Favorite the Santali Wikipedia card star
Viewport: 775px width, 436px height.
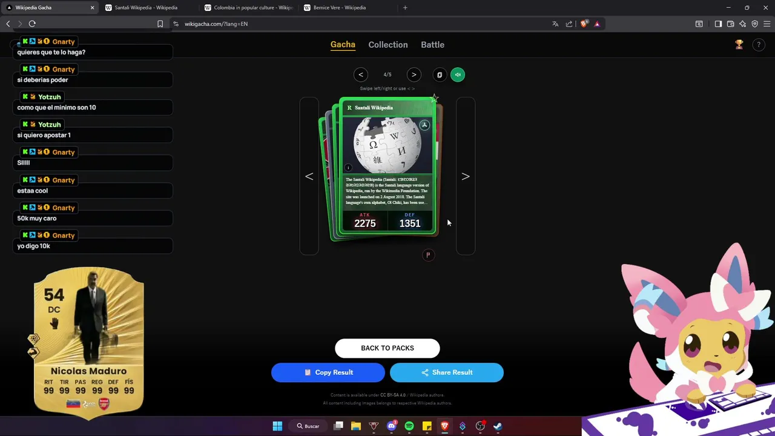(434, 98)
